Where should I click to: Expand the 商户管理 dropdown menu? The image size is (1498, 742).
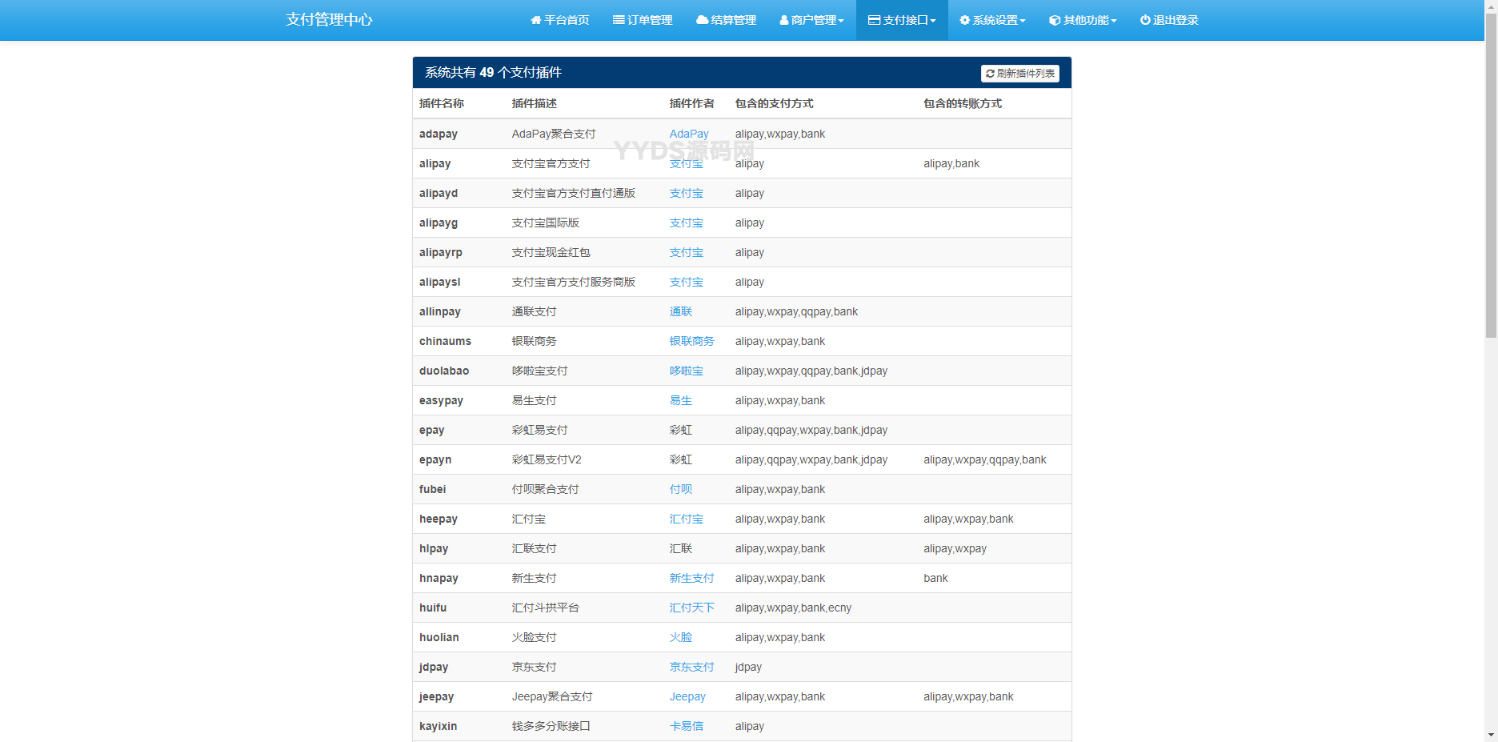(811, 20)
